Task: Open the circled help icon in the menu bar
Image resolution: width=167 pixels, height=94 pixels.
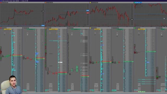Action: coord(27,1)
